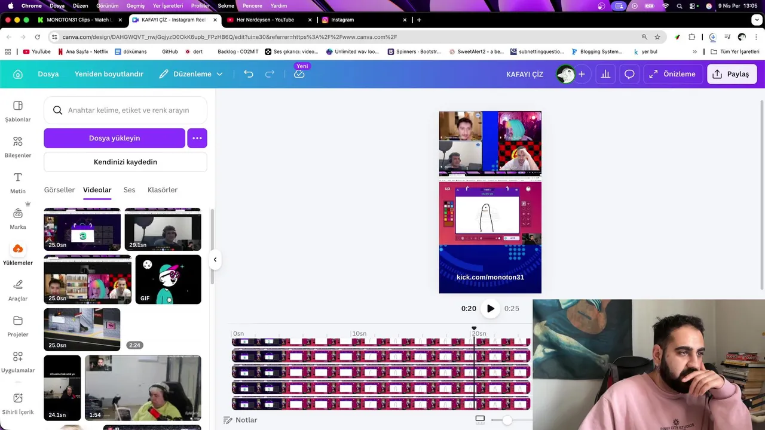Viewport: 765px width, 430px height.
Task: Open the Araçlar tools panel
Action: 18,290
